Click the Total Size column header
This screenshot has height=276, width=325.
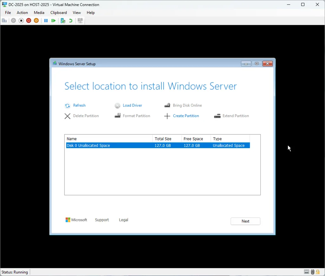[167, 139]
